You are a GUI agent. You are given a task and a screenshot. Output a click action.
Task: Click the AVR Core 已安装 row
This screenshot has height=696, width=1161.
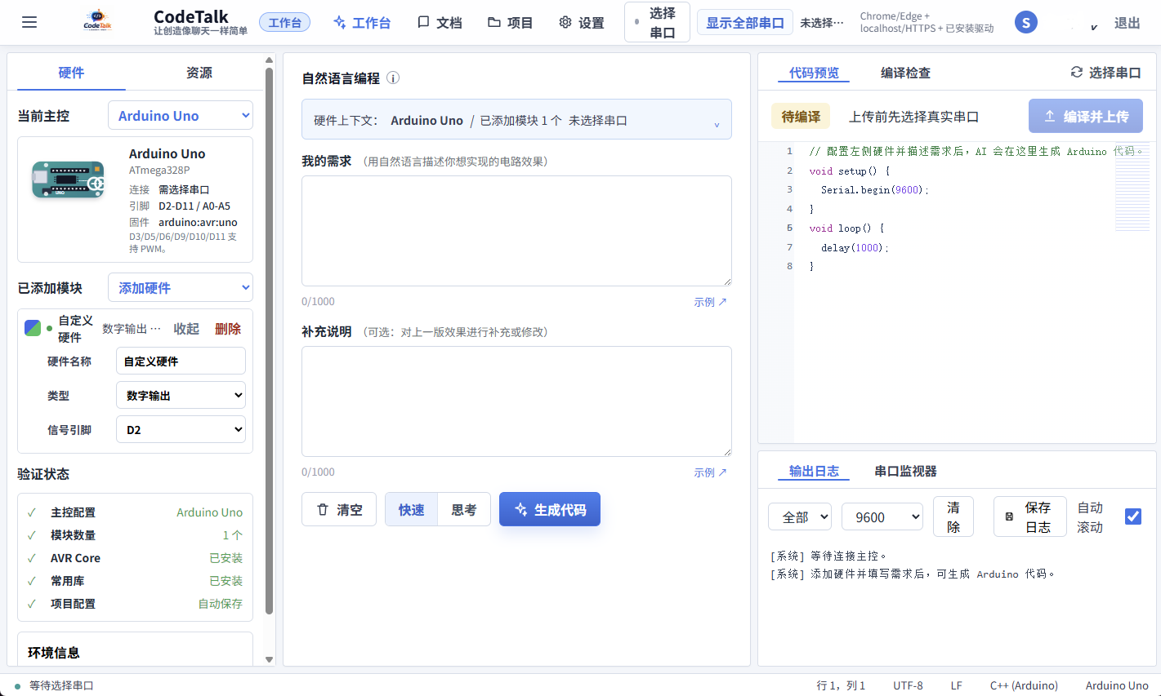135,558
